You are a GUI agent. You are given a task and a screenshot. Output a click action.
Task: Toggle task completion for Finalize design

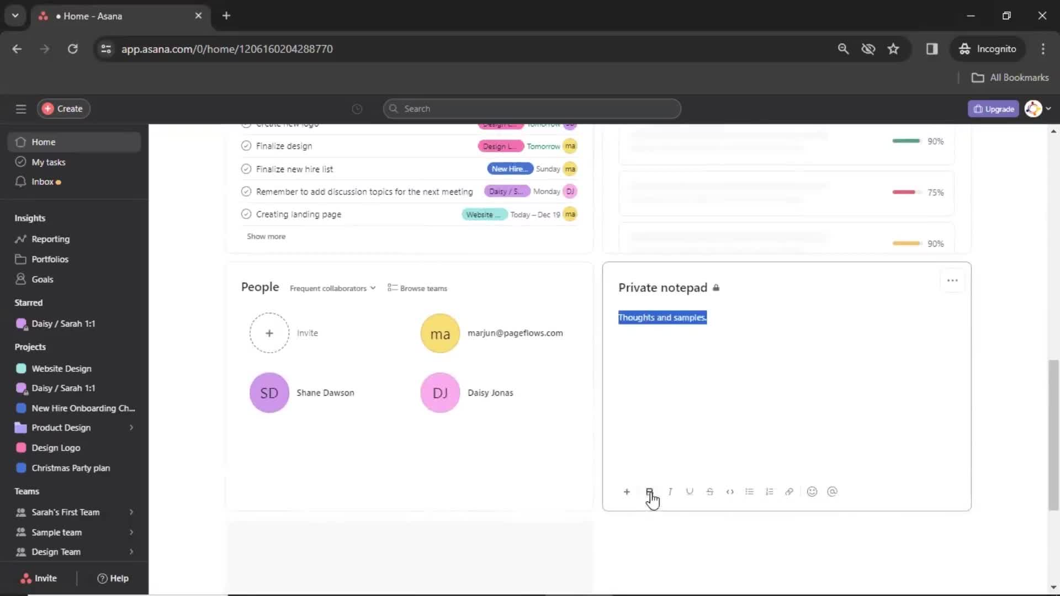(x=246, y=146)
